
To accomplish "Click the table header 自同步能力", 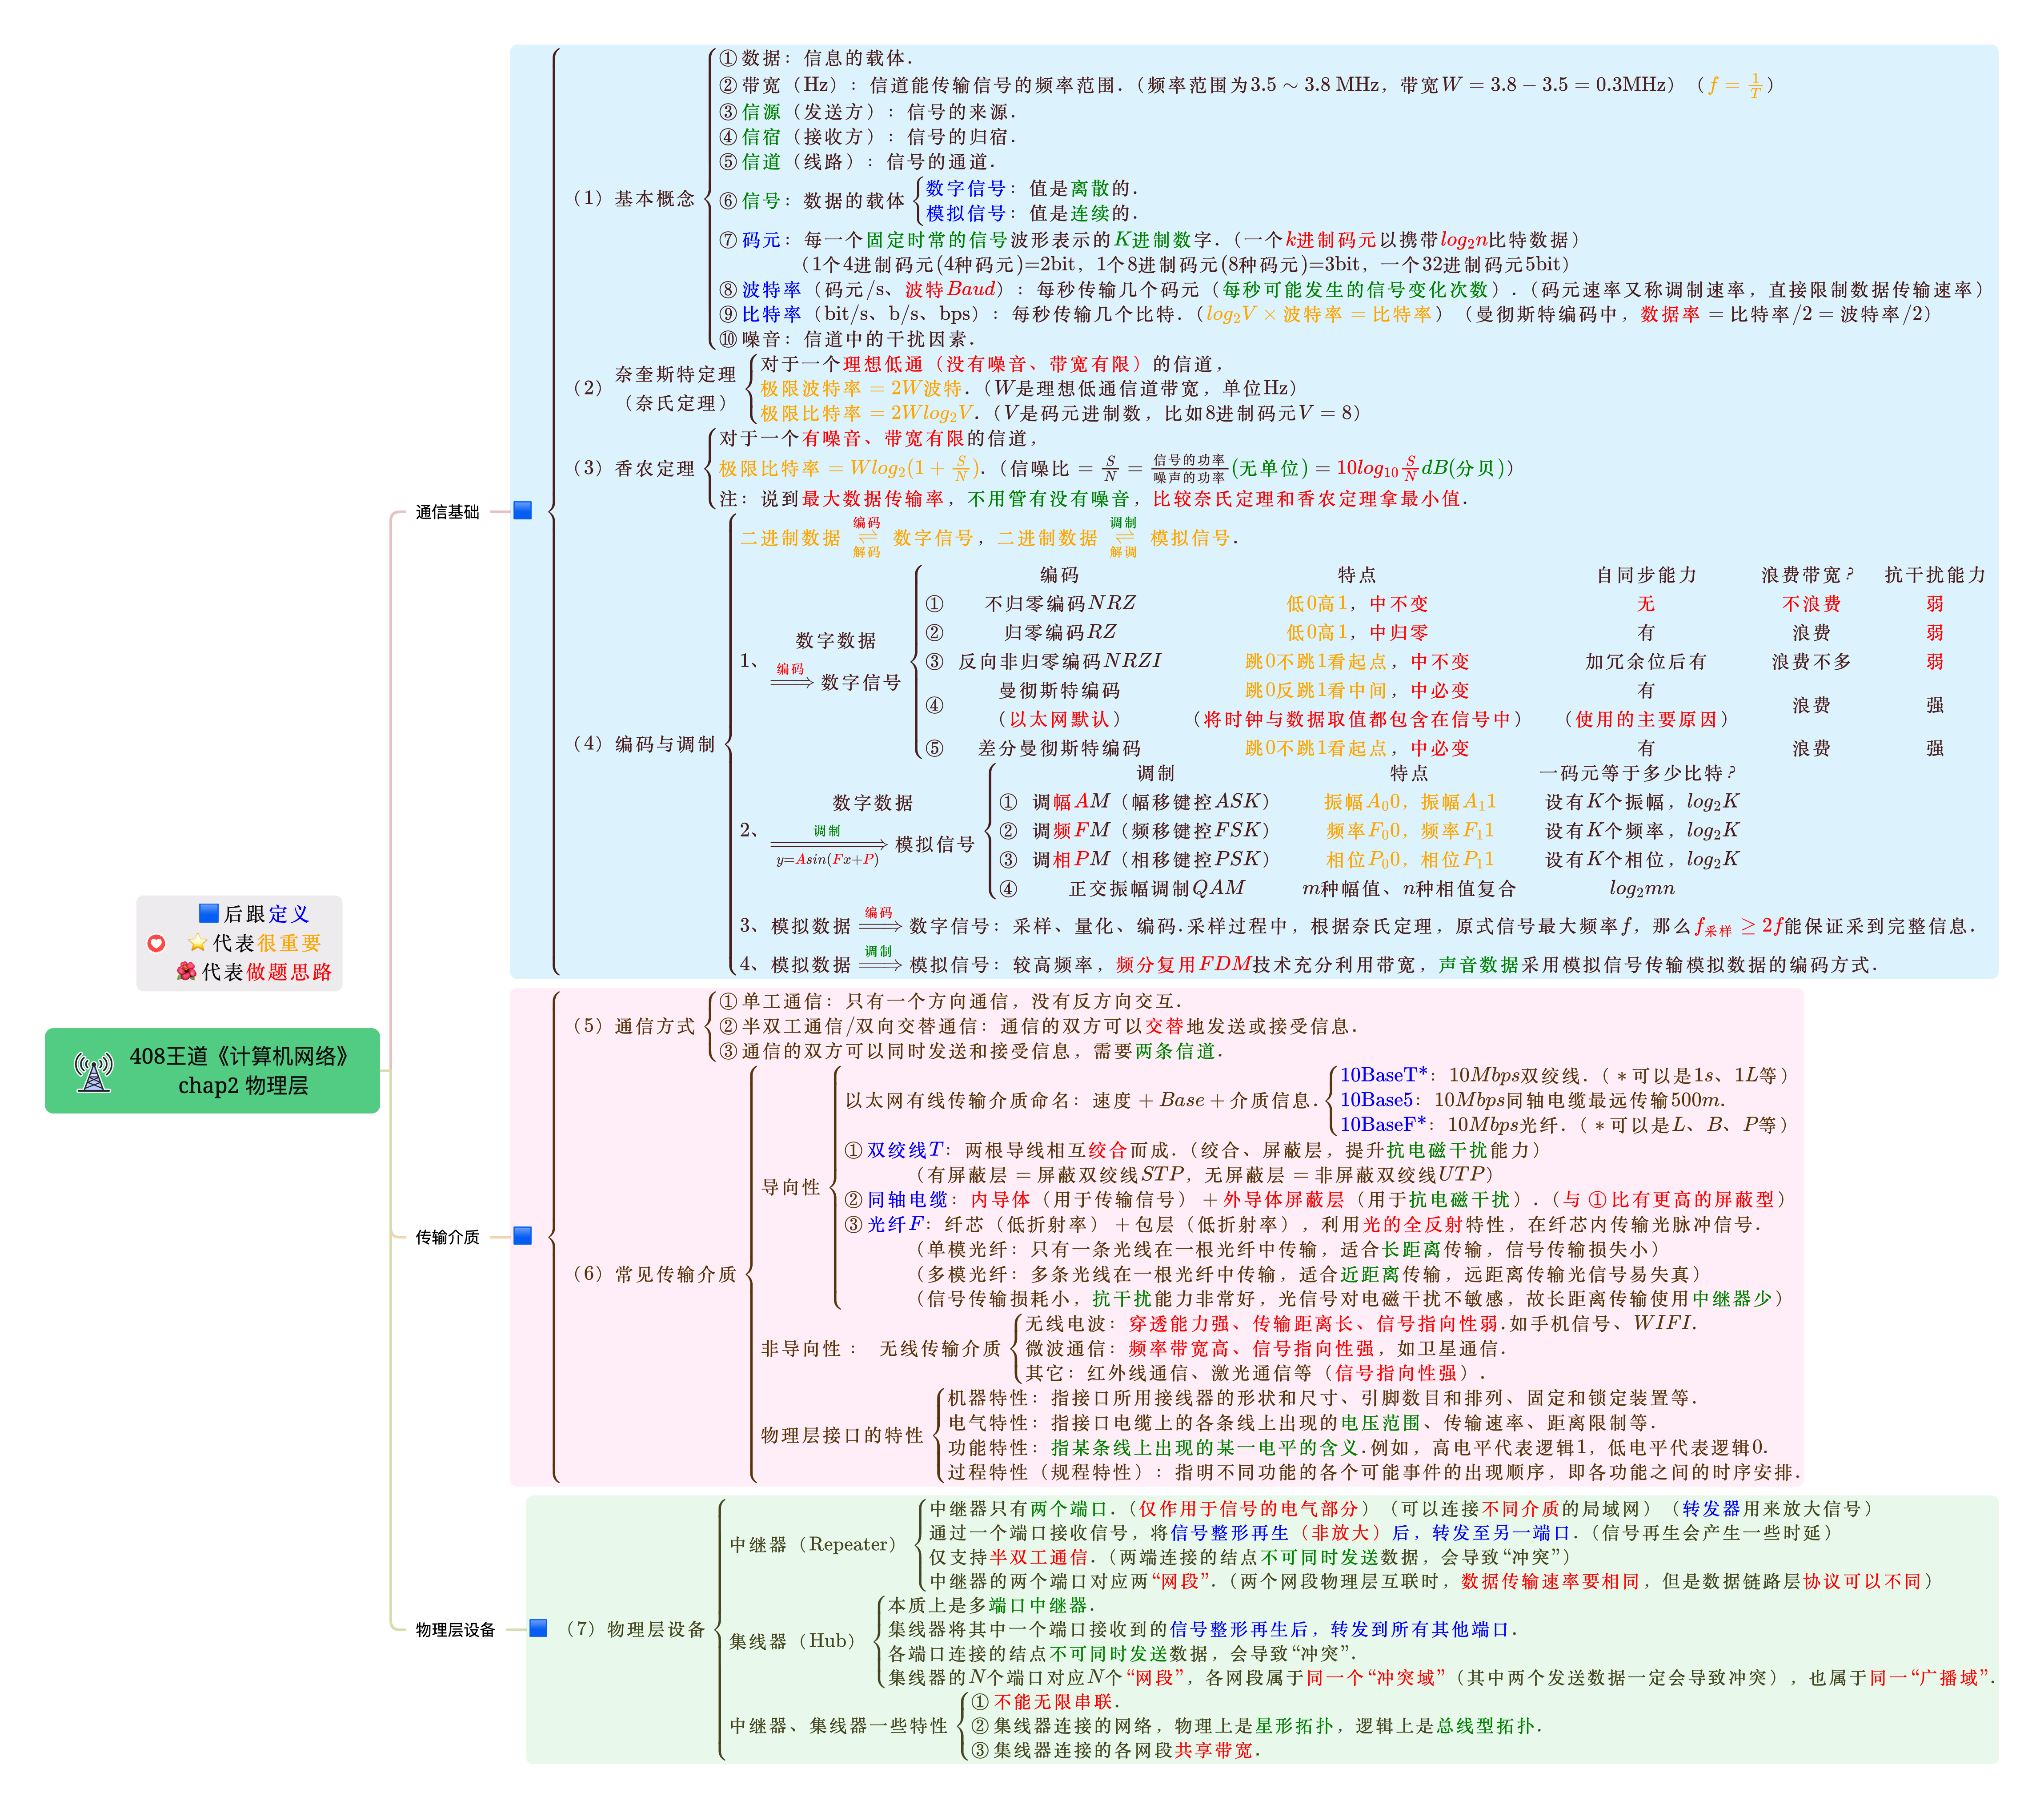I will (x=1646, y=575).
